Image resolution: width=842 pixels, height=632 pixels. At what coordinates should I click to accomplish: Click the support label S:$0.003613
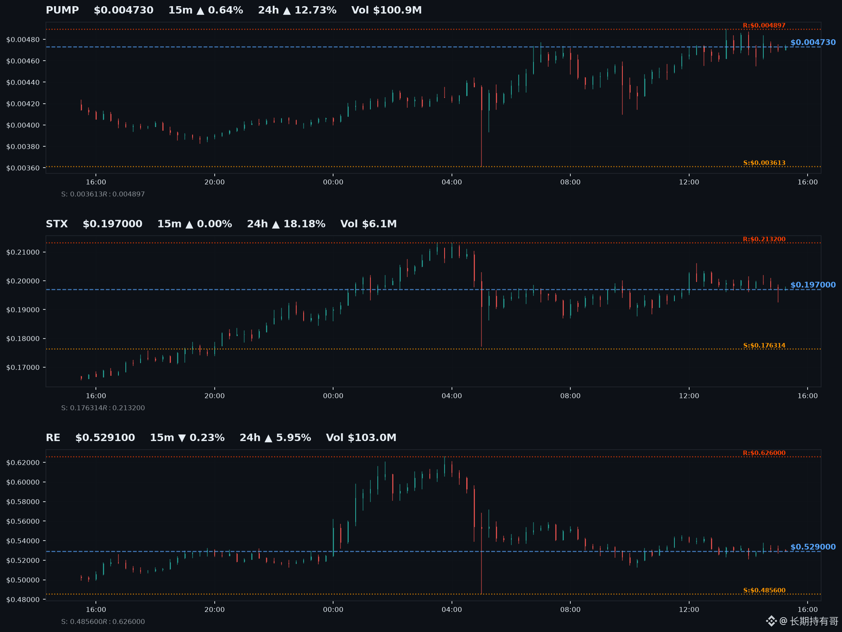point(764,163)
